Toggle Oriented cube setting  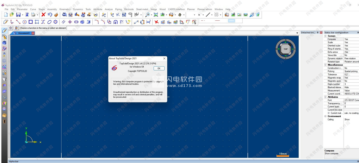(351, 46)
